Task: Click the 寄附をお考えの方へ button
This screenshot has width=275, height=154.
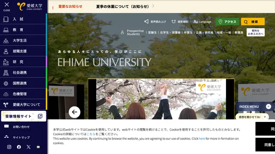Action: pos(256,33)
